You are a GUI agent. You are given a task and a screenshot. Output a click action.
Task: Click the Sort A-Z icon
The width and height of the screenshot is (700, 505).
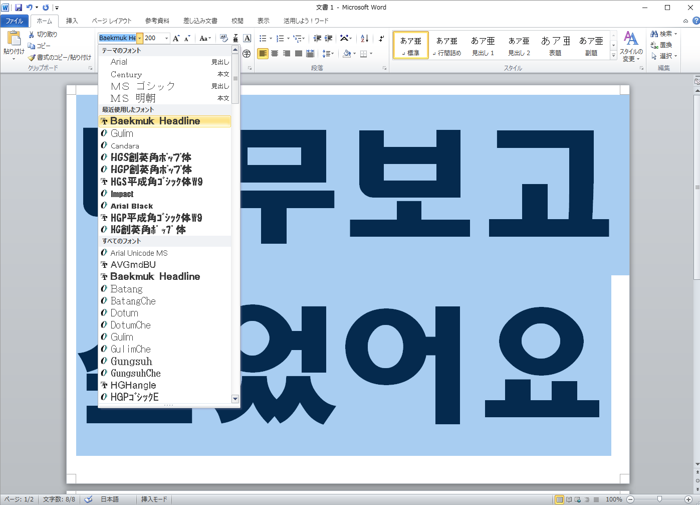(365, 38)
